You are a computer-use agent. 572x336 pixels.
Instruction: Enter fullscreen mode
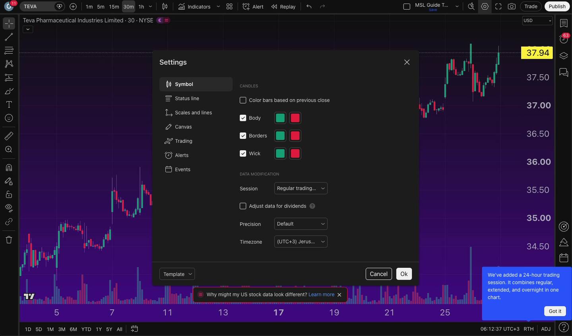point(499,6)
